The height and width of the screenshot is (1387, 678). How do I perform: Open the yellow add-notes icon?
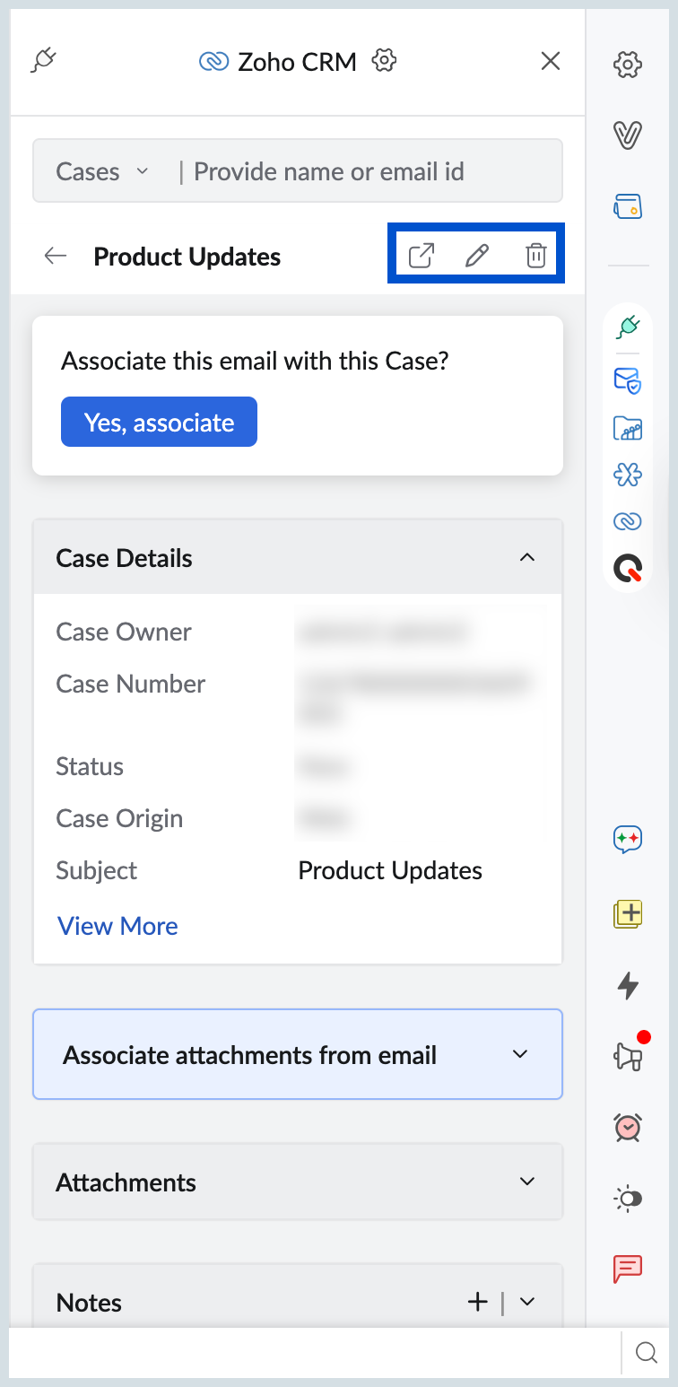click(628, 913)
